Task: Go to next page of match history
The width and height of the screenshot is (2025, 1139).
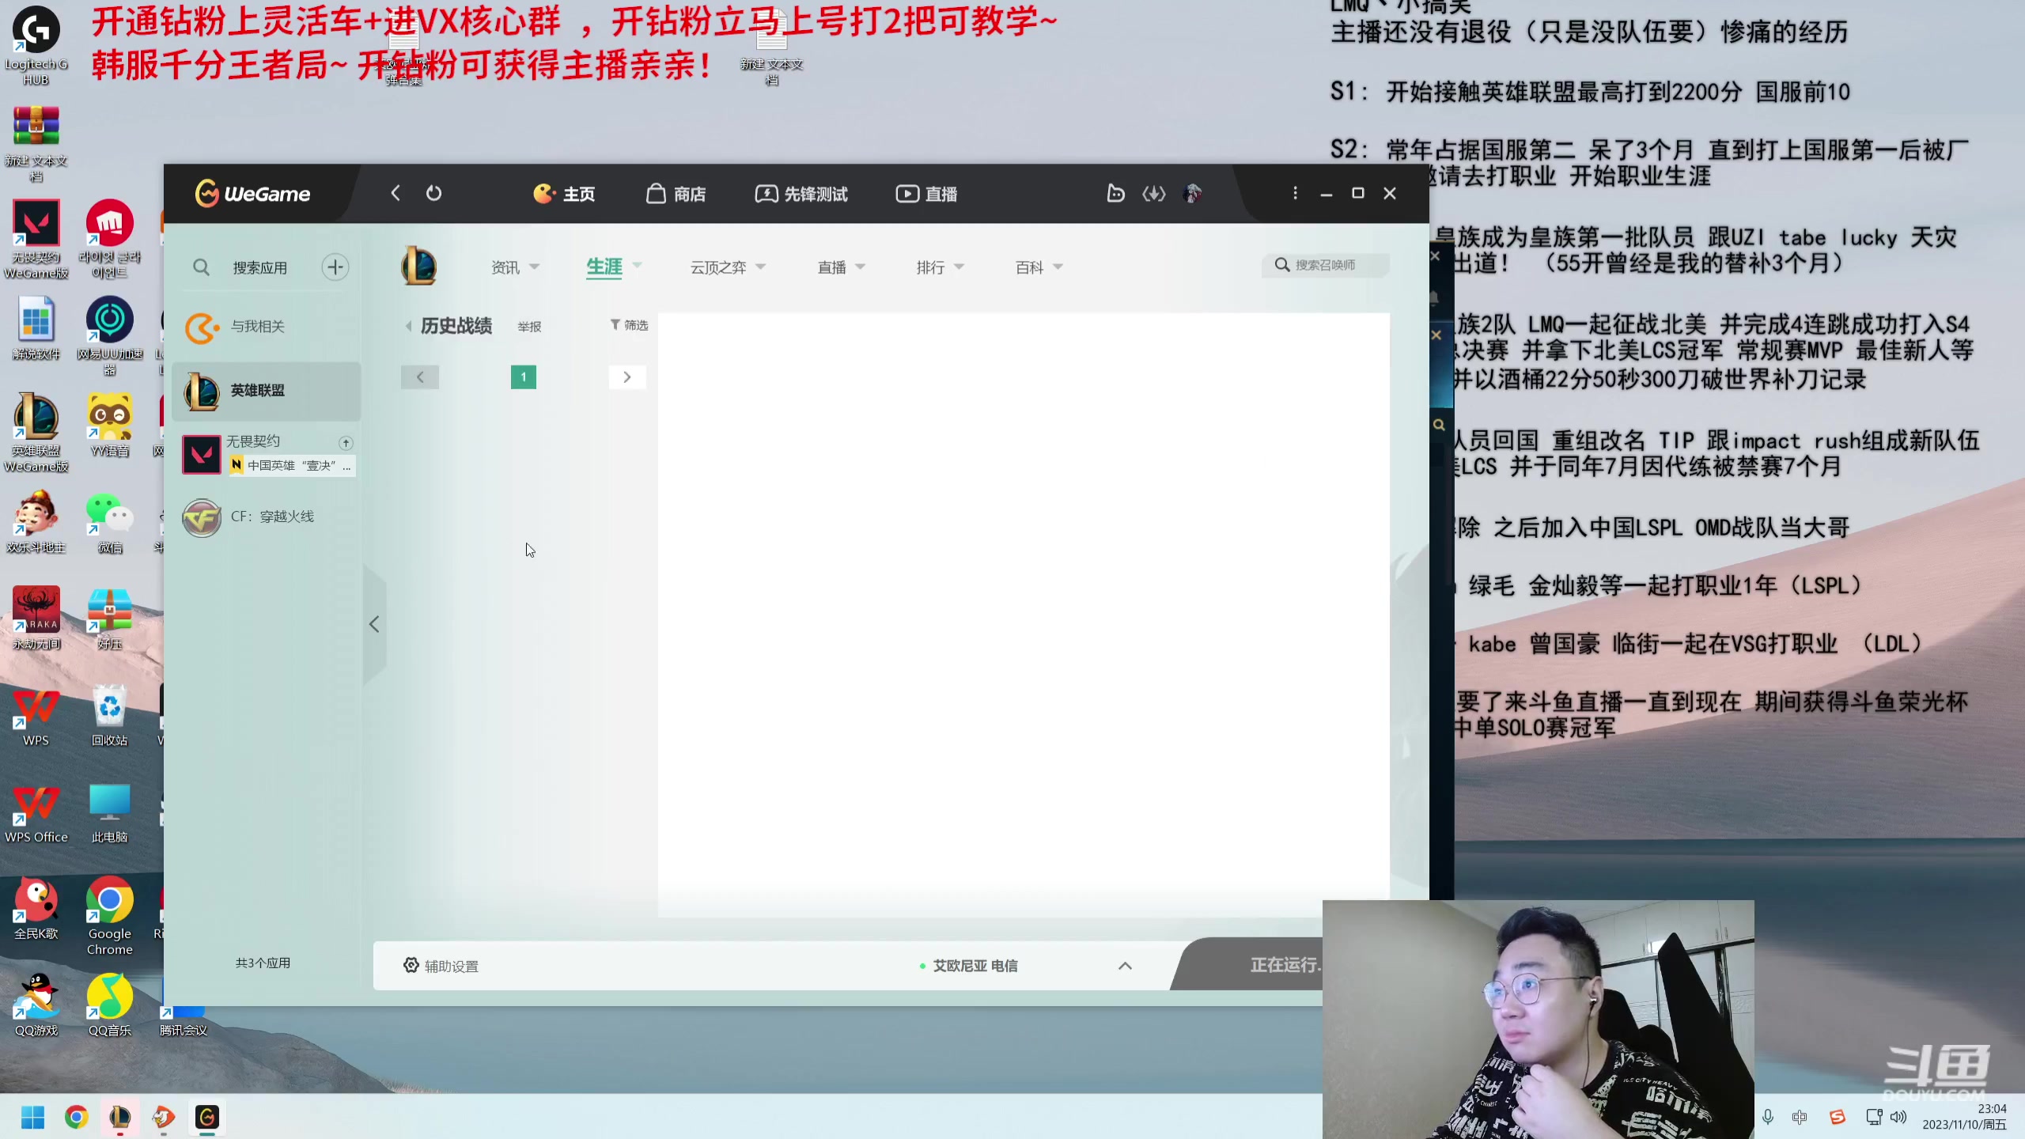Action: [x=627, y=377]
